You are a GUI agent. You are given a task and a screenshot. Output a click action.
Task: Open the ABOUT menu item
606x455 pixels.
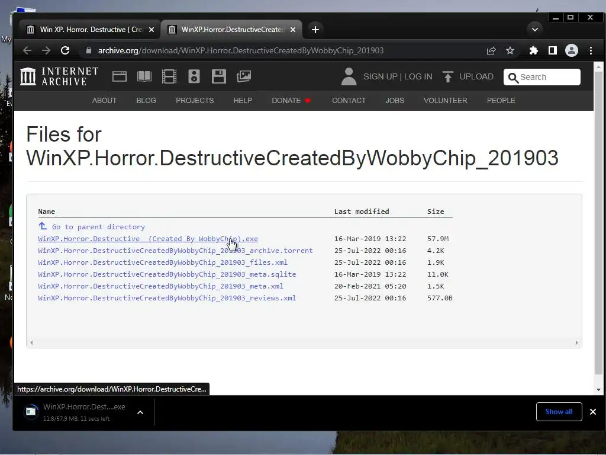[104, 101]
